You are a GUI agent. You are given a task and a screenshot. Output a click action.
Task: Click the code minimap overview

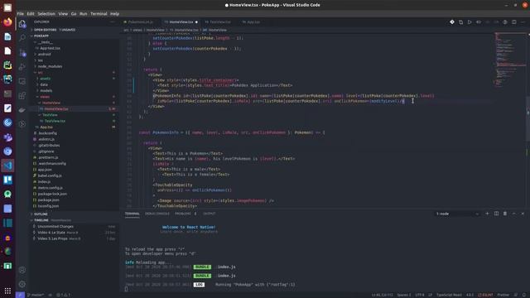(x=510, y=59)
